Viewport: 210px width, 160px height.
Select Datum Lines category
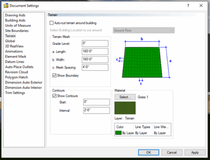pos(15,62)
